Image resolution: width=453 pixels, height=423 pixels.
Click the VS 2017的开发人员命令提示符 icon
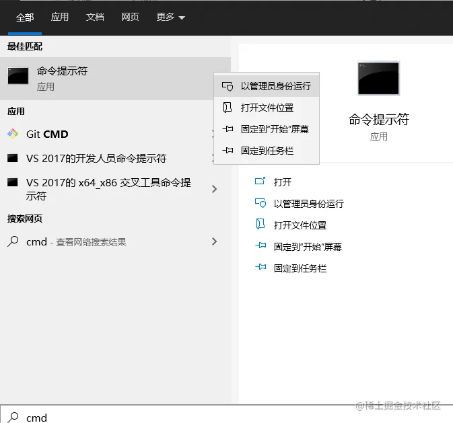[x=12, y=158]
